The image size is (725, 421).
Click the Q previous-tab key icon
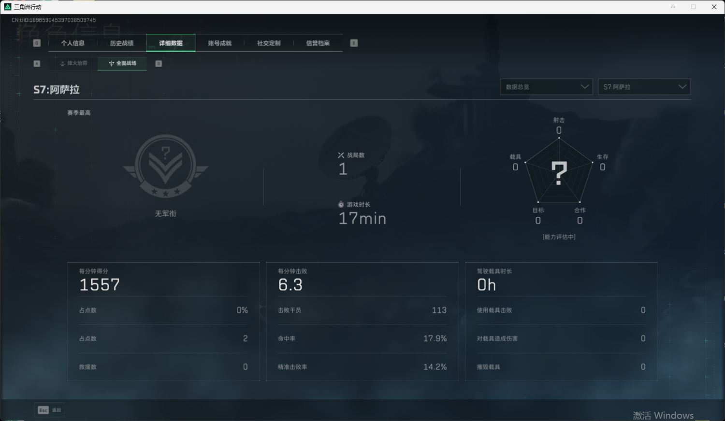[37, 43]
